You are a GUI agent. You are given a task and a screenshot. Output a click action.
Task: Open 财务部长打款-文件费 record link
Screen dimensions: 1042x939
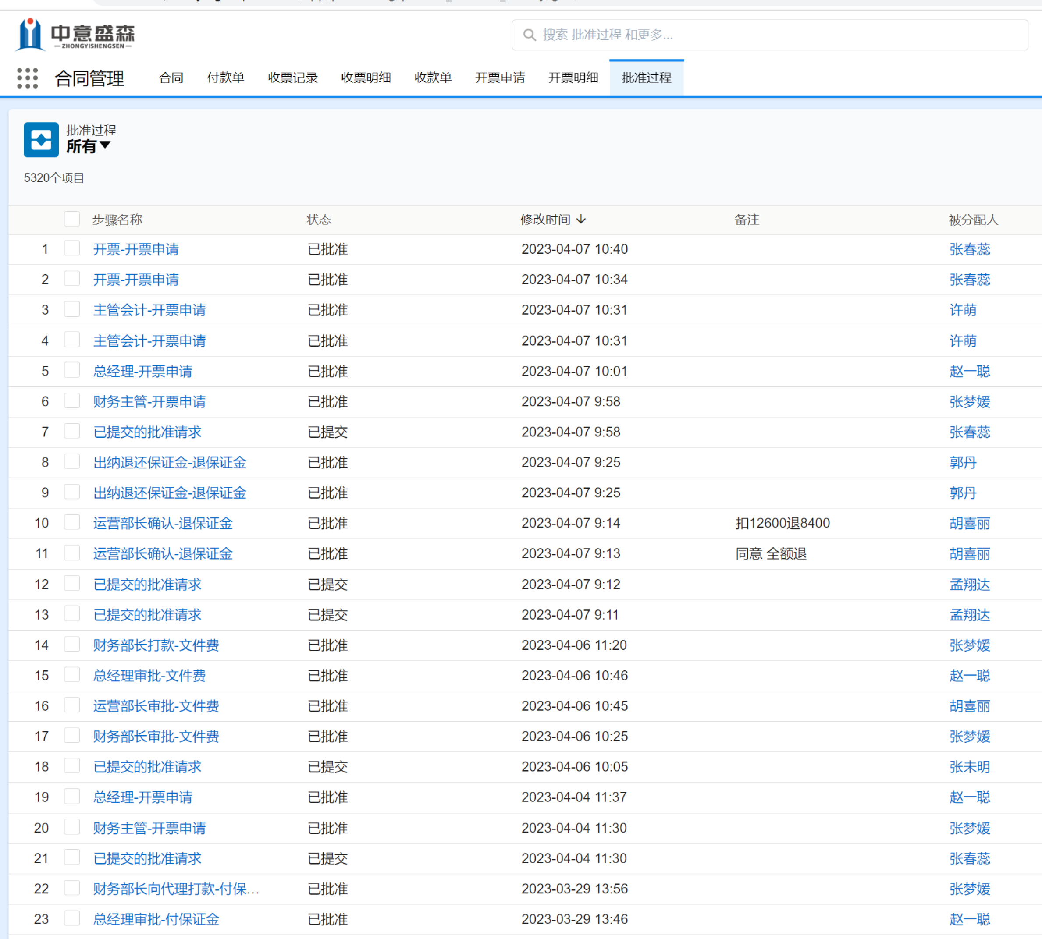tap(156, 645)
